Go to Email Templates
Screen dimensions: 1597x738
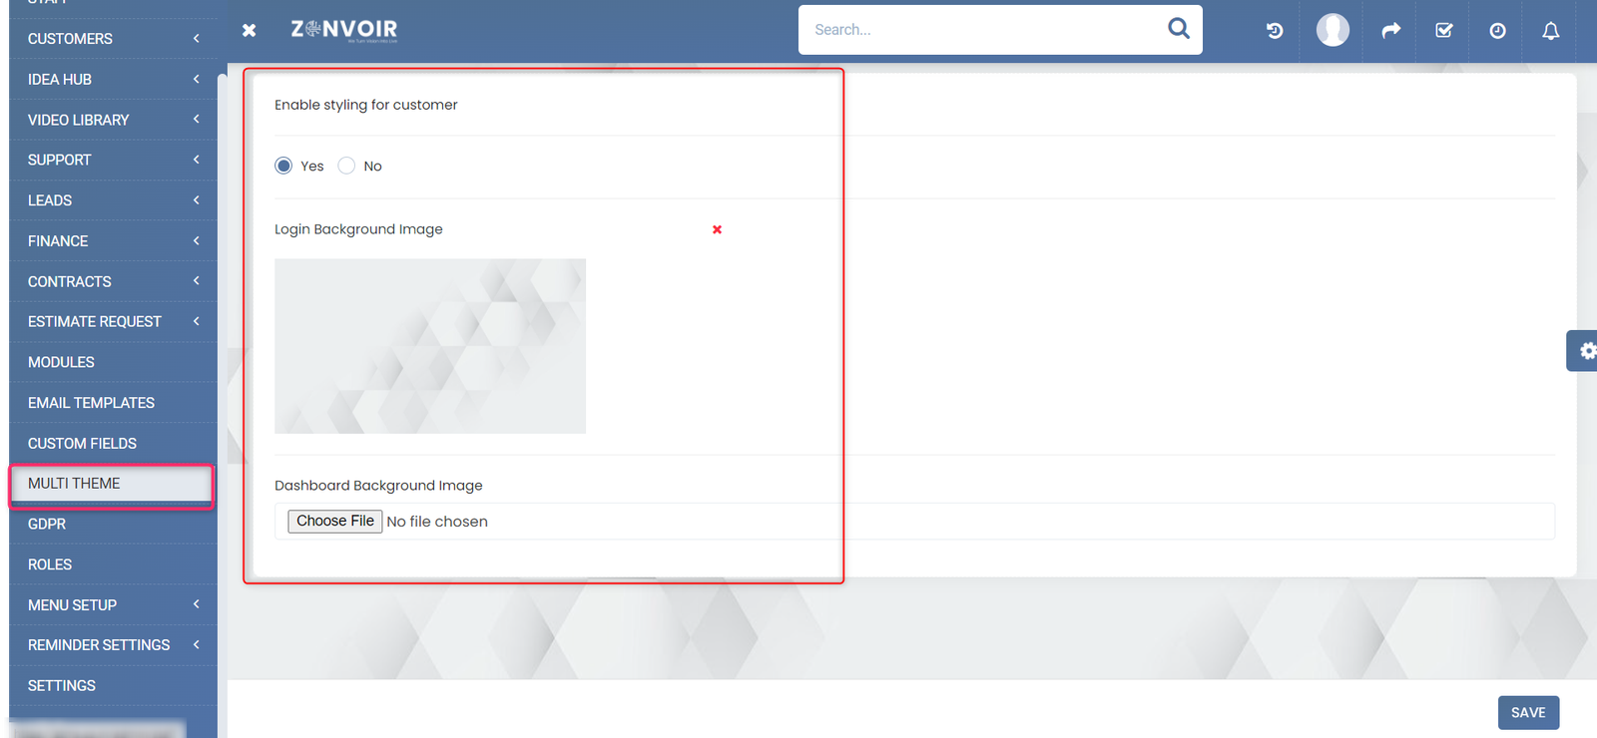[x=91, y=403]
